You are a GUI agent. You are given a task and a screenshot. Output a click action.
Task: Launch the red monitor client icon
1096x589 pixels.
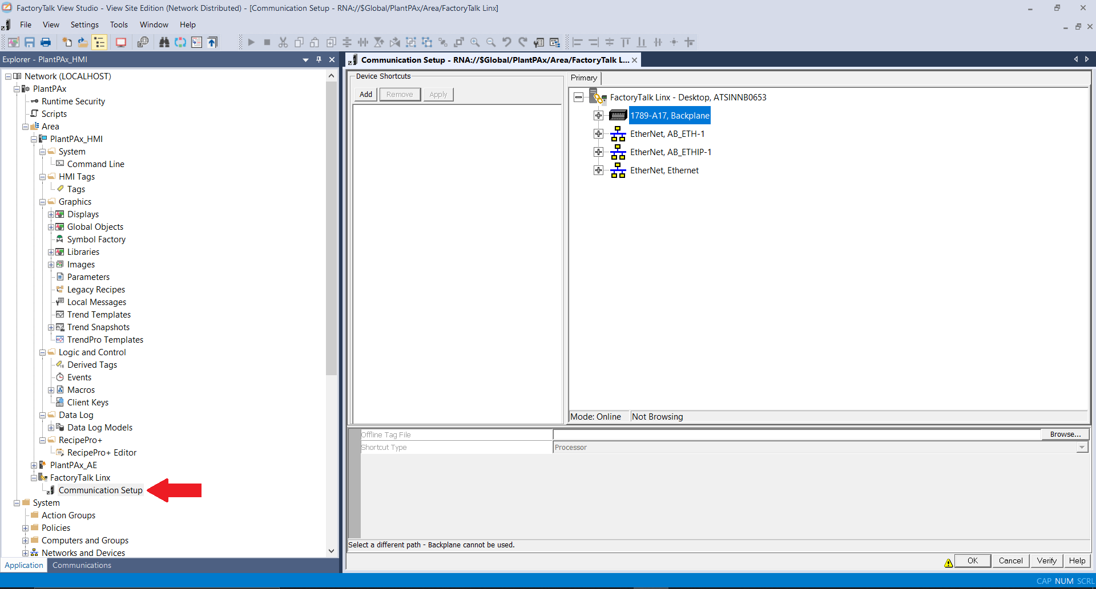click(x=121, y=42)
